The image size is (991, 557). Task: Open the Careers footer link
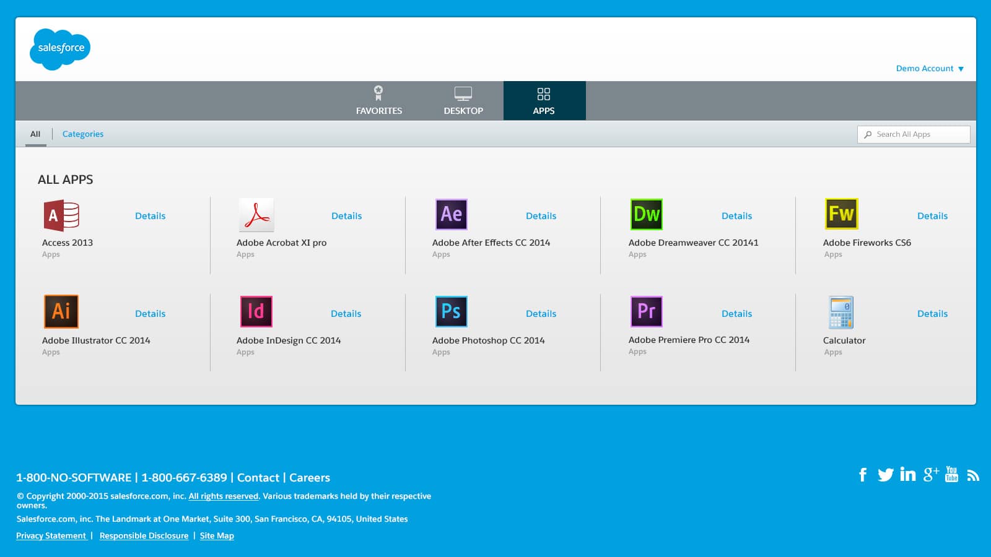pos(310,478)
